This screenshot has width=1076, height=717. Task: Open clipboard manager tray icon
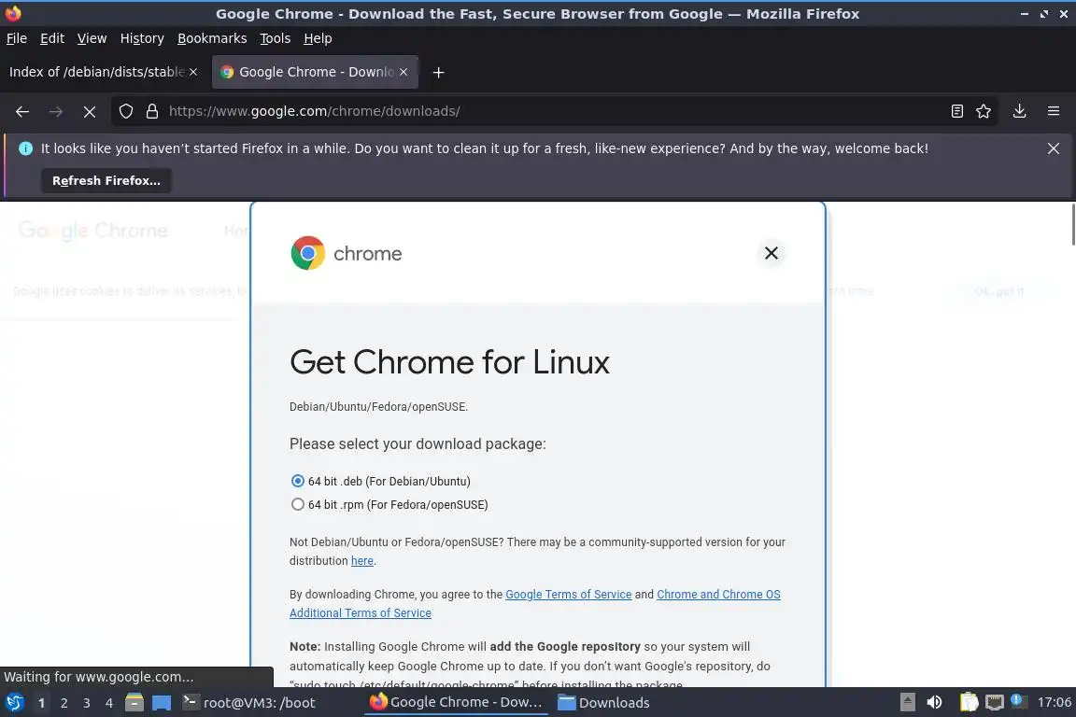click(x=969, y=703)
